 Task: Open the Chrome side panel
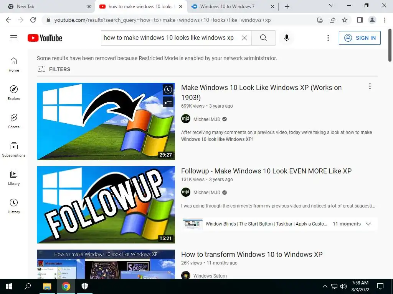[360, 20]
